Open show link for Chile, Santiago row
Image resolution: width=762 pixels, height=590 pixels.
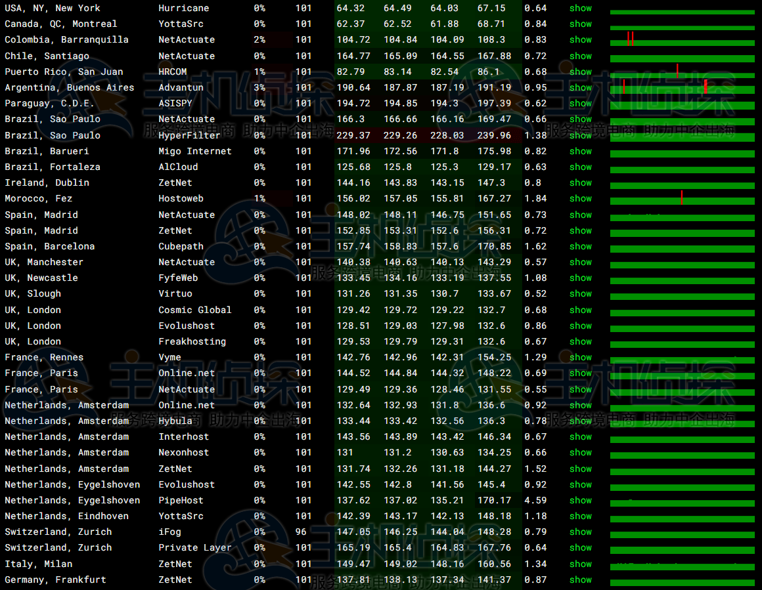[x=580, y=56]
